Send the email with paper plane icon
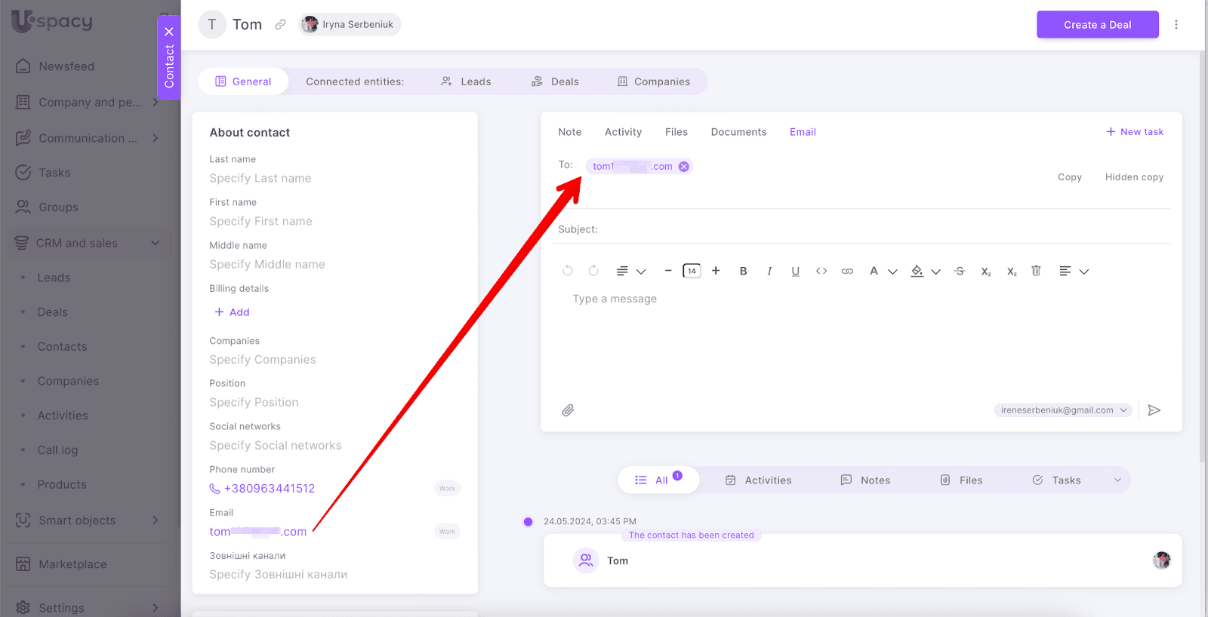The height and width of the screenshot is (617, 1208). coord(1154,410)
